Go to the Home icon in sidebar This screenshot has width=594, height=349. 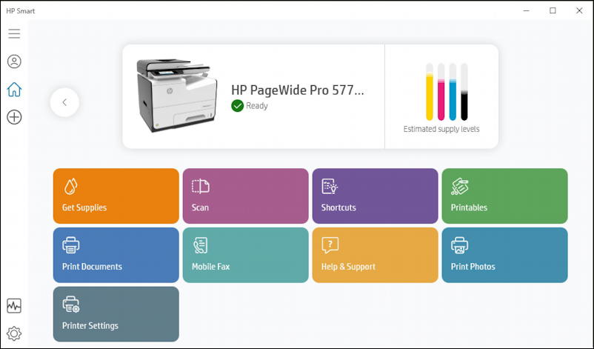(x=14, y=90)
